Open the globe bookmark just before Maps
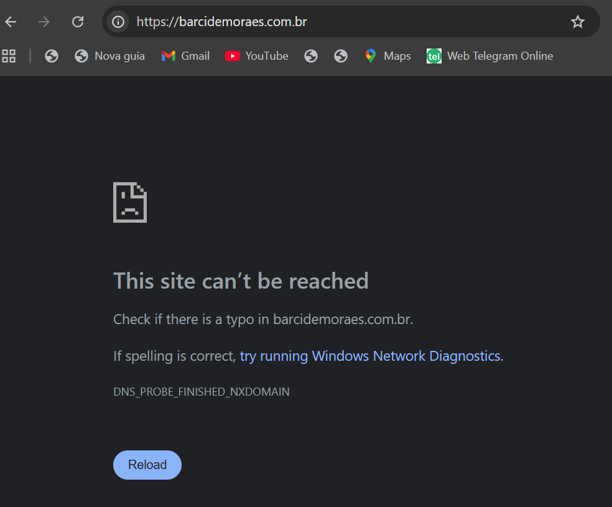This screenshot has width=612, height=507. pos(340,56)
